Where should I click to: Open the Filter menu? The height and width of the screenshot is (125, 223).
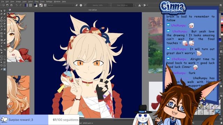[37, 1]
